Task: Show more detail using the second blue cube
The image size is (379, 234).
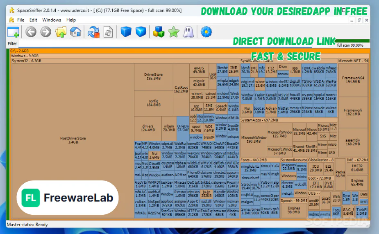Action: click(x=141, y=32)
